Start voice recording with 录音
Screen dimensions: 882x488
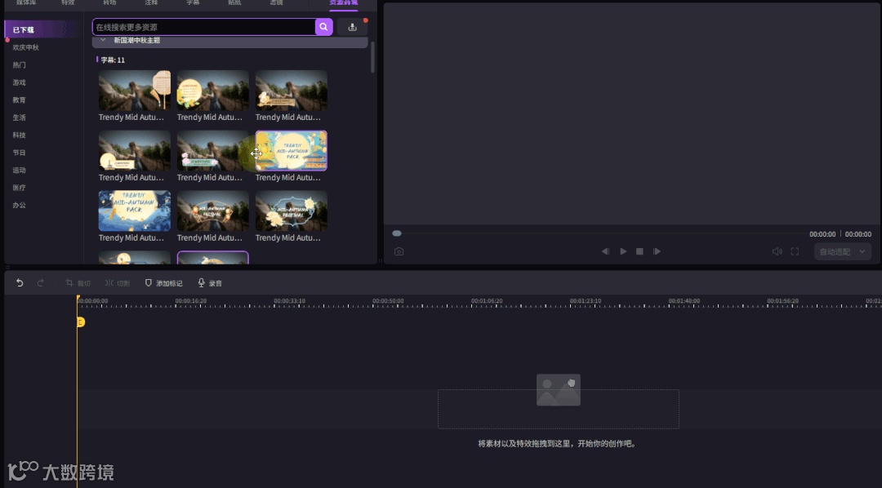(210, 283)
